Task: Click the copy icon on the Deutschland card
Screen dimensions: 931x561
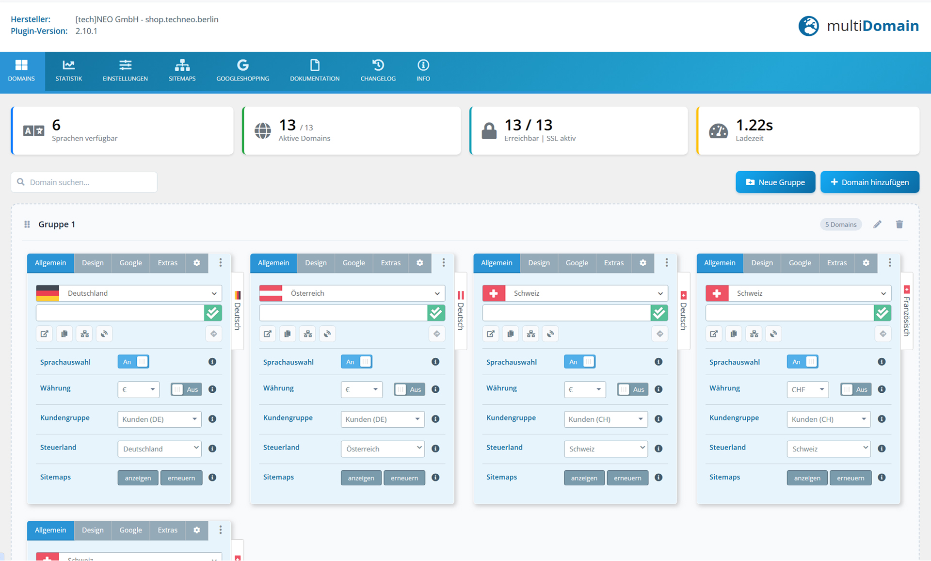Action: pyautogui.click(x=64, y=334)
